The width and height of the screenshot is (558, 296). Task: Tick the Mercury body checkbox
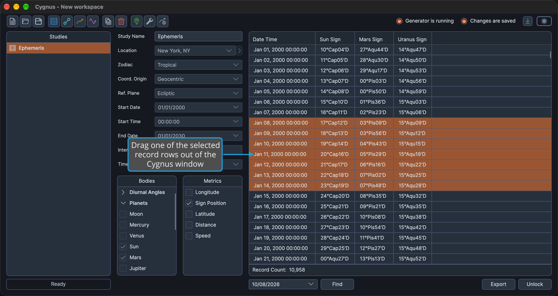pyautogui.click(x=123, y=225)
